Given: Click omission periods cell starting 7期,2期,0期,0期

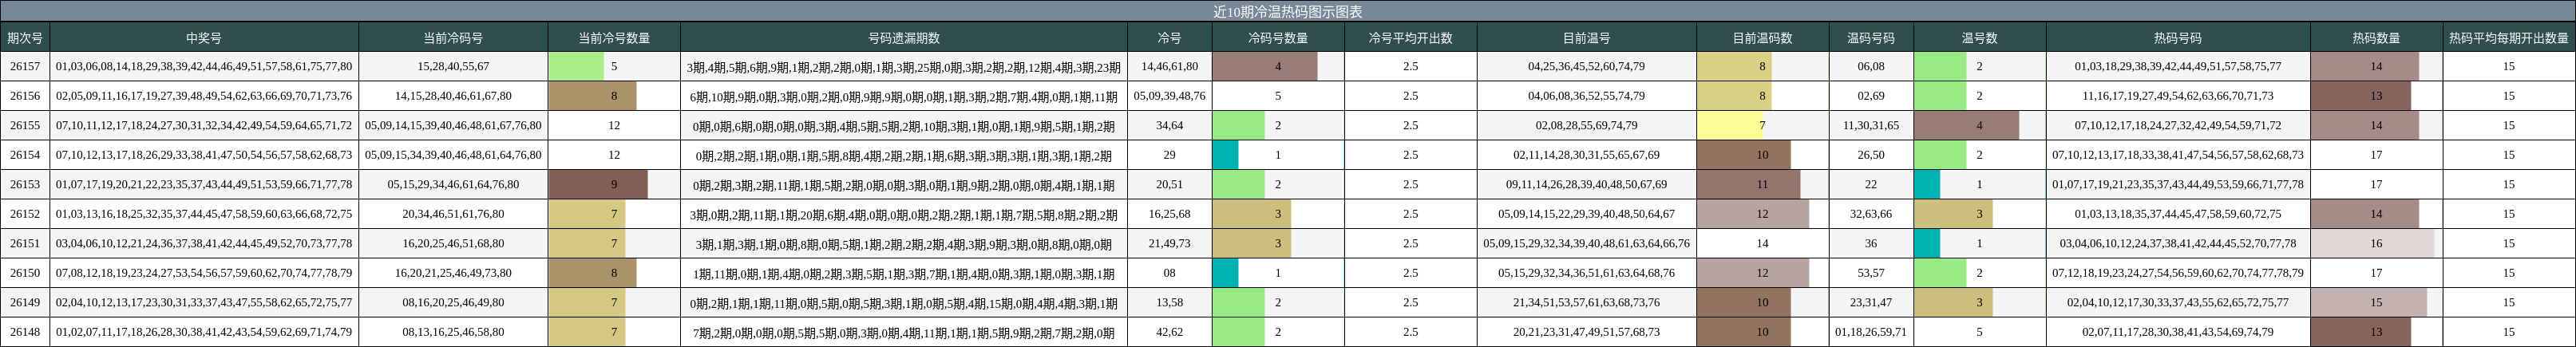Looking at the screenshot, I should click(x=904, y=332).
